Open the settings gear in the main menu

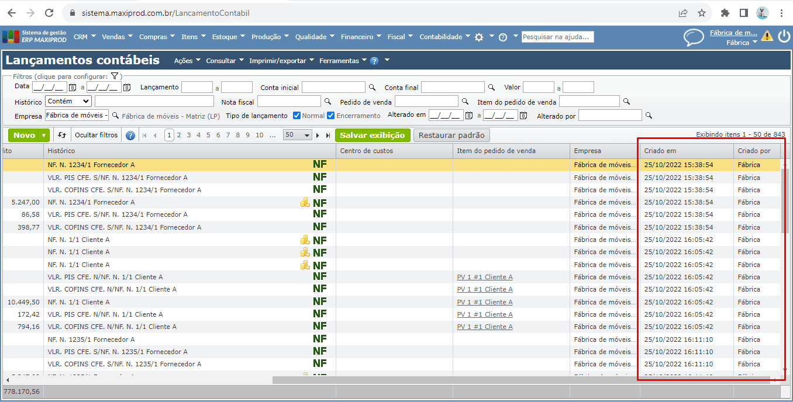[479, 37]
